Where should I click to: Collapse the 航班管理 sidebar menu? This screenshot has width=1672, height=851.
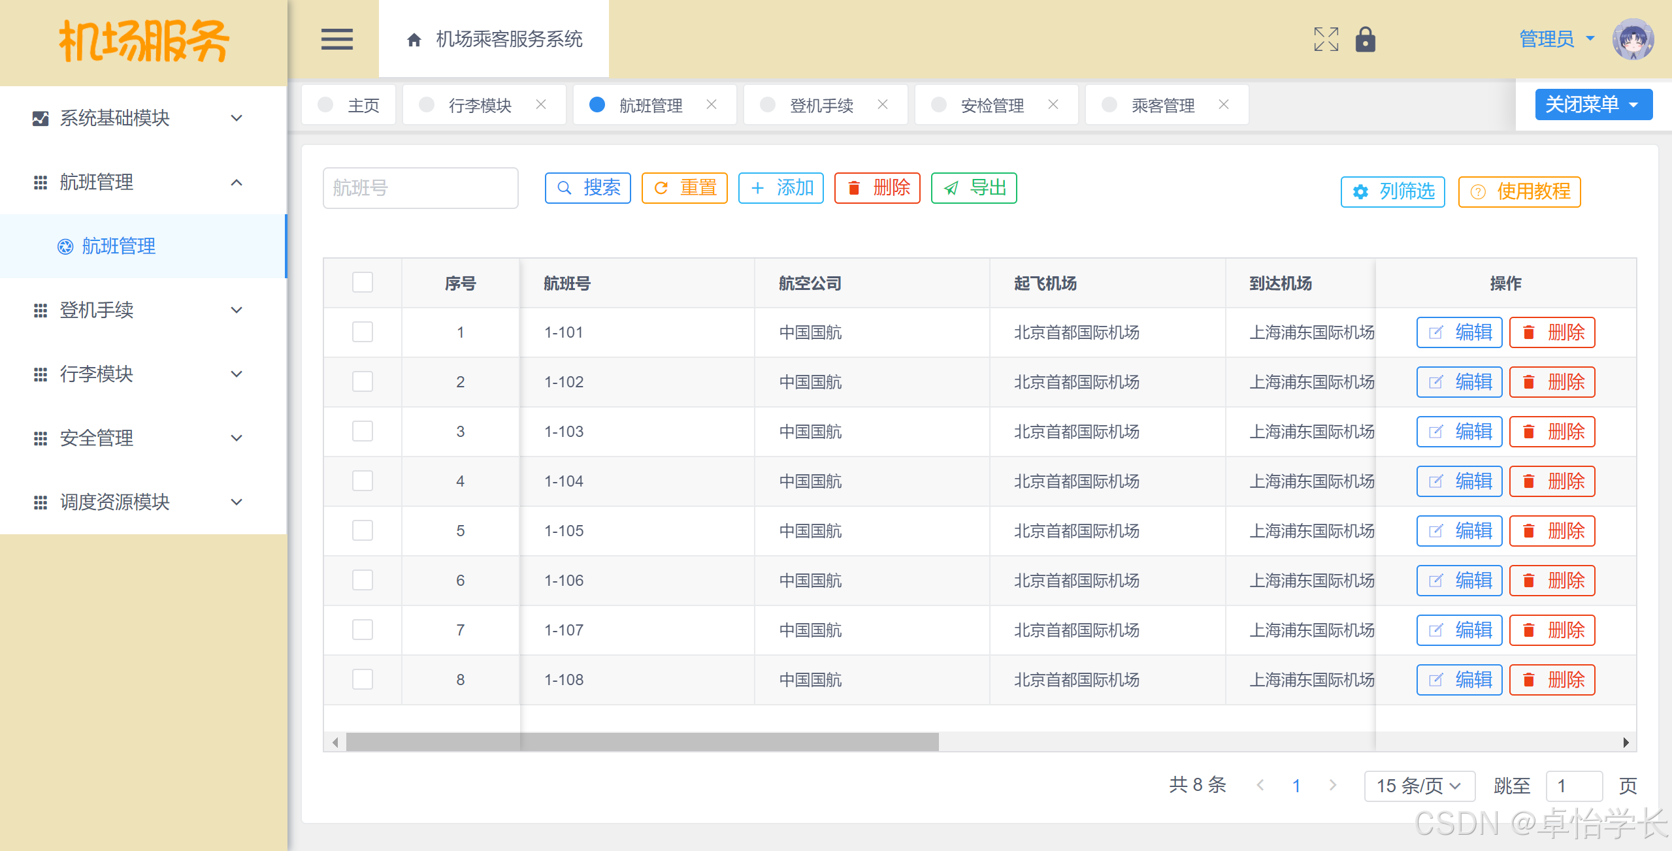click(143, 182)
